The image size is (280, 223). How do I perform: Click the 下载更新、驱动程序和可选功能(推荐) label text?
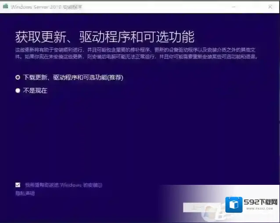(73, 77)
